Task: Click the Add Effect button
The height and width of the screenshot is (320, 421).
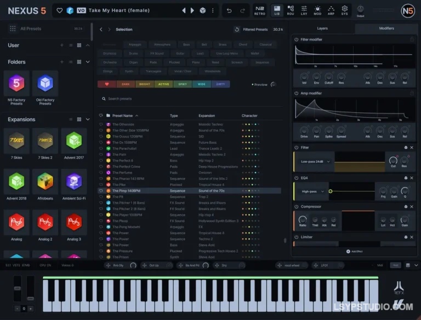Action: pos(355,252)
